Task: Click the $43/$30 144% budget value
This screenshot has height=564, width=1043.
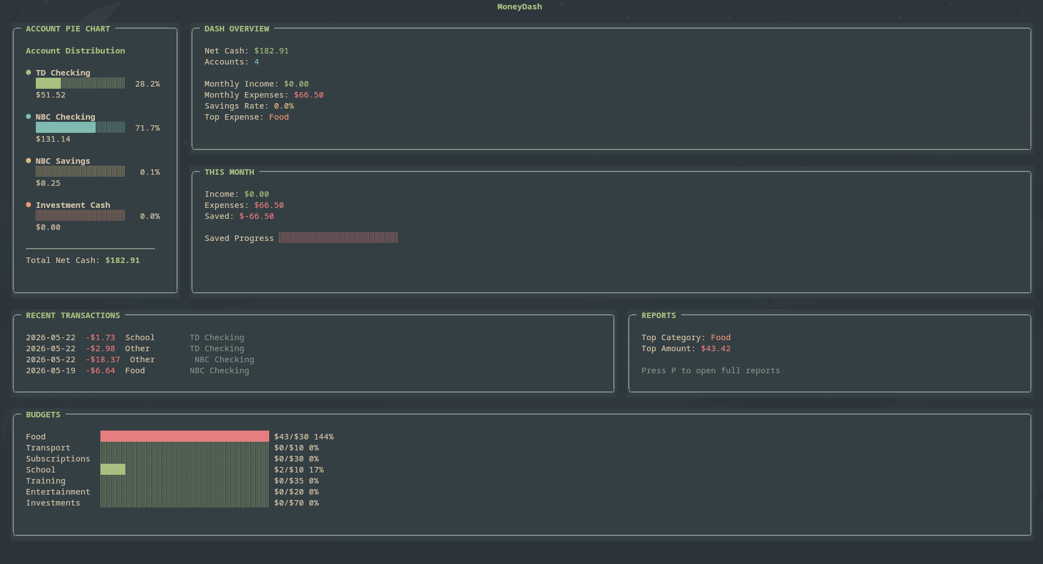Action: (304, 437)
